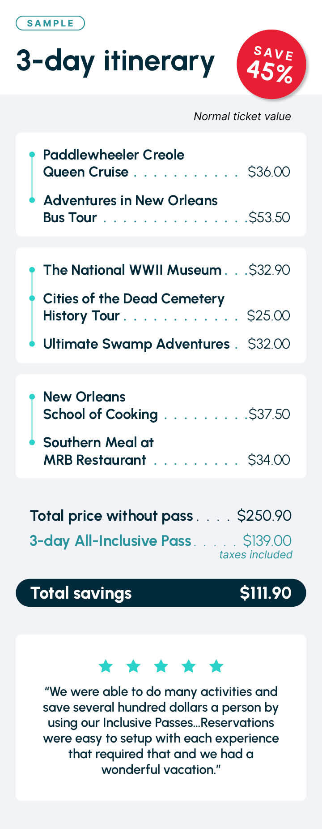
Task: Click the $139.00 pass price
Action: click(x=267, y=540)
